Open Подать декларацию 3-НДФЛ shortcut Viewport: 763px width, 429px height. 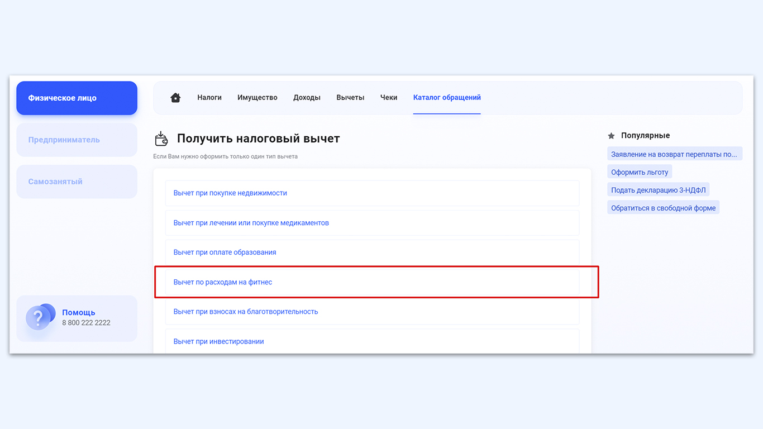(659, 190)
